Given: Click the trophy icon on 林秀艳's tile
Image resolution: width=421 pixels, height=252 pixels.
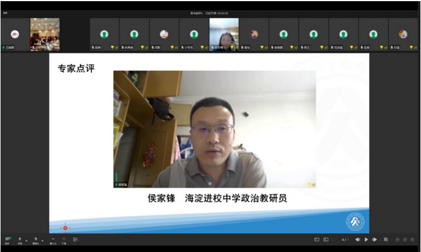Looking at the screenshot, I should pyautogui.click(x=142, y=47).
